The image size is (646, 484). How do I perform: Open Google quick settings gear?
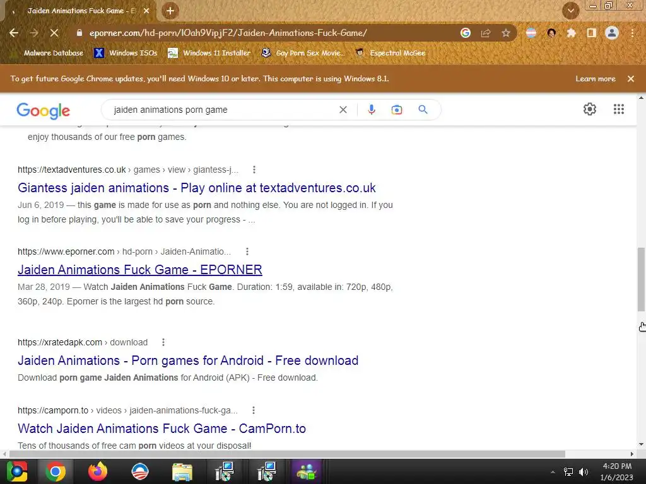590,109
